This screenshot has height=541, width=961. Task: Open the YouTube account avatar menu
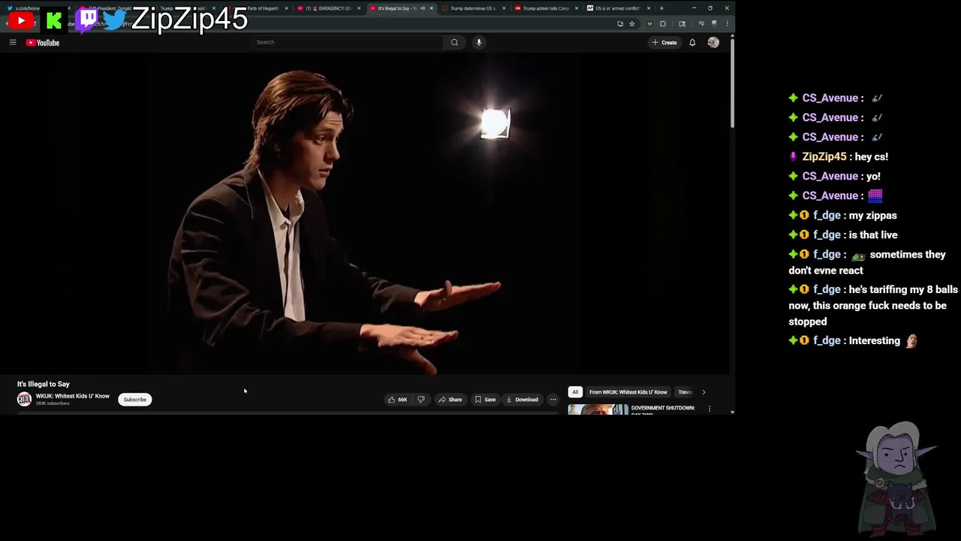click(x=713, y=43)
